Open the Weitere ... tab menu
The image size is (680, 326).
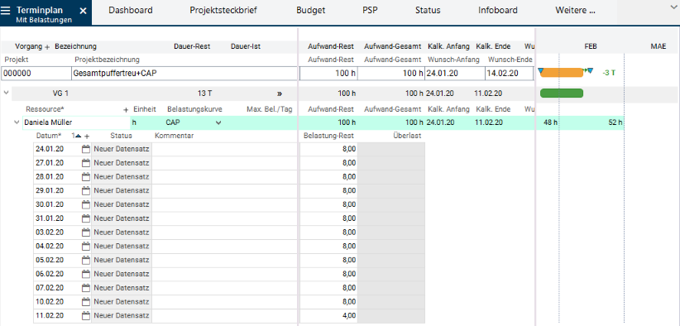pyautogui.click(x=575, y=11)
